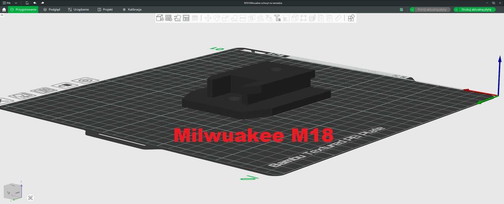Switch to the Urządzenie tab

[79, 10]
